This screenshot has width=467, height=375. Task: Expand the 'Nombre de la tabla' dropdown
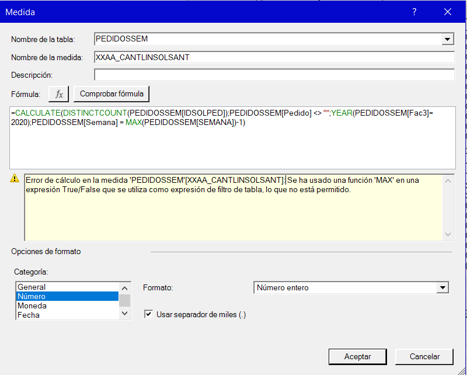[448, 39]
